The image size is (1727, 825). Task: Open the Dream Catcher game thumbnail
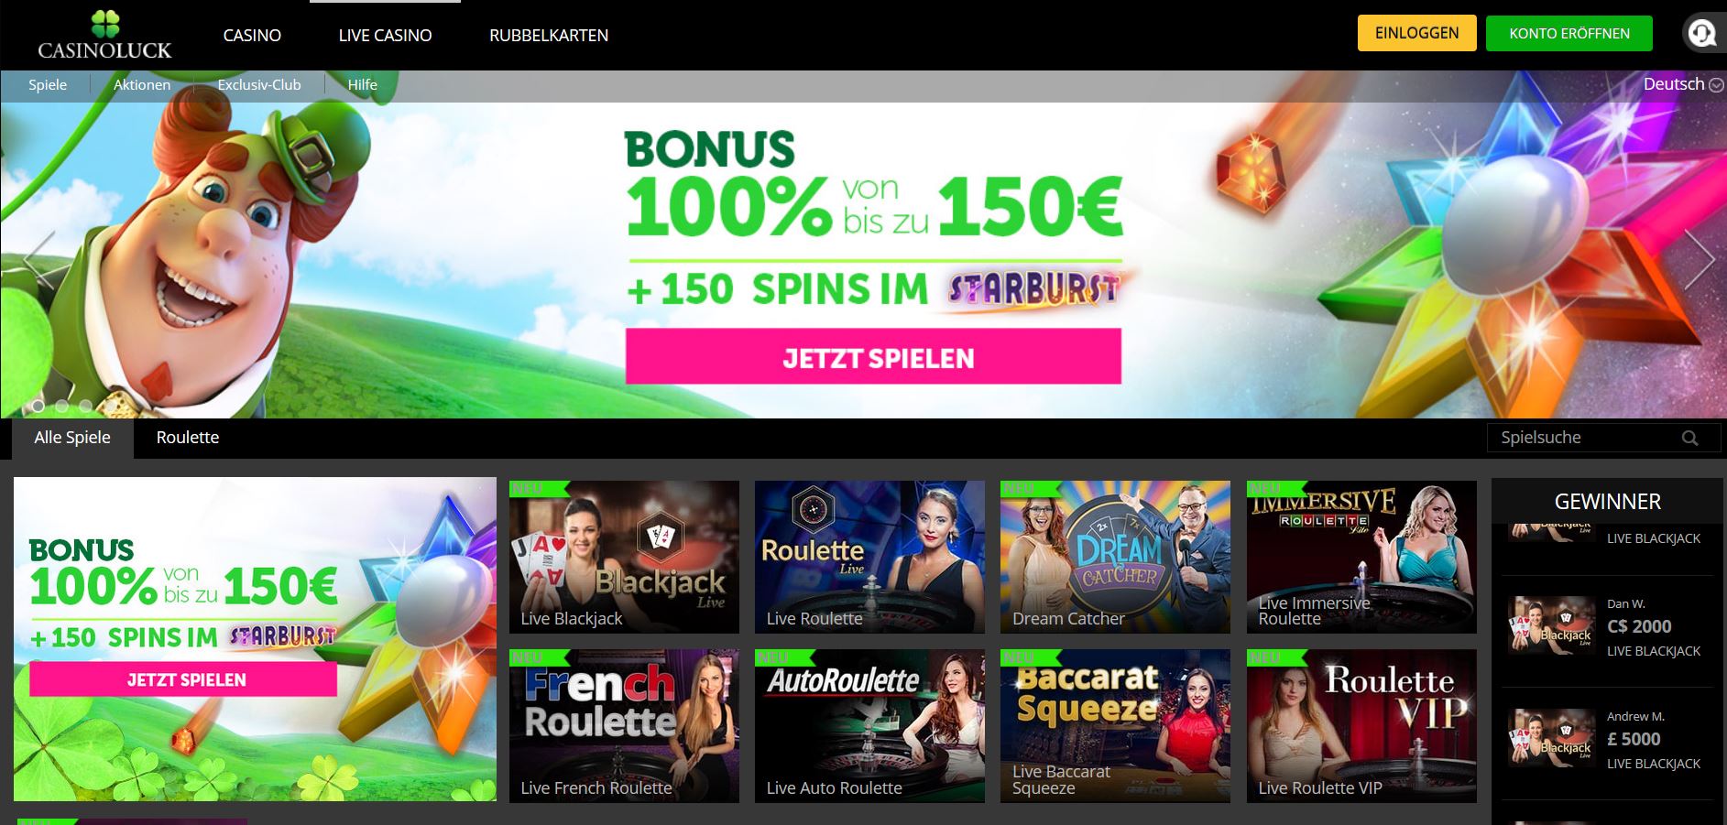click(1115, 557)
